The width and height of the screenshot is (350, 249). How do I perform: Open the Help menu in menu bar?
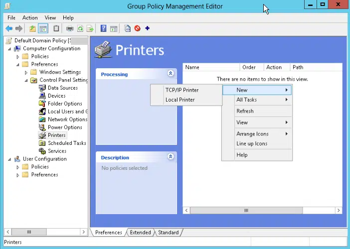pyautogui.click(x=68, y=17)
